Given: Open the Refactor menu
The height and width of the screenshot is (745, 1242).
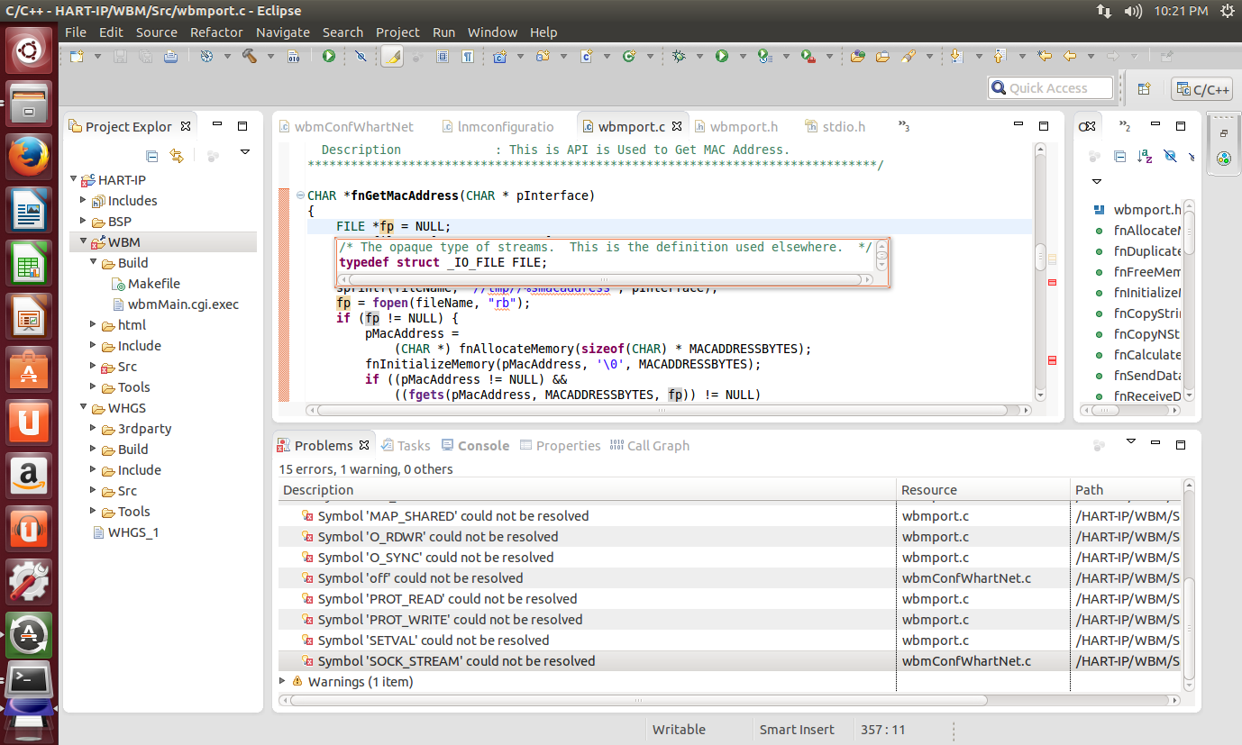Looking at the screenshot, I should [x=216, y=32].
